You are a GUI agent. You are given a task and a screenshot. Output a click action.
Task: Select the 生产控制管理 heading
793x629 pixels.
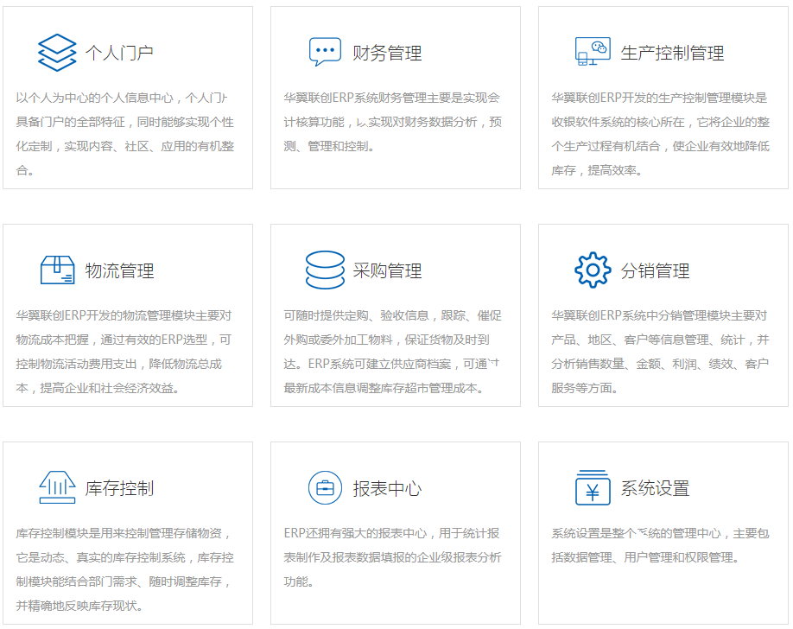672,54
